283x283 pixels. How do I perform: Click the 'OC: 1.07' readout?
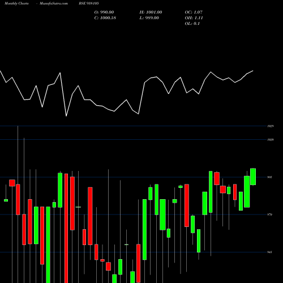(194, 12)
